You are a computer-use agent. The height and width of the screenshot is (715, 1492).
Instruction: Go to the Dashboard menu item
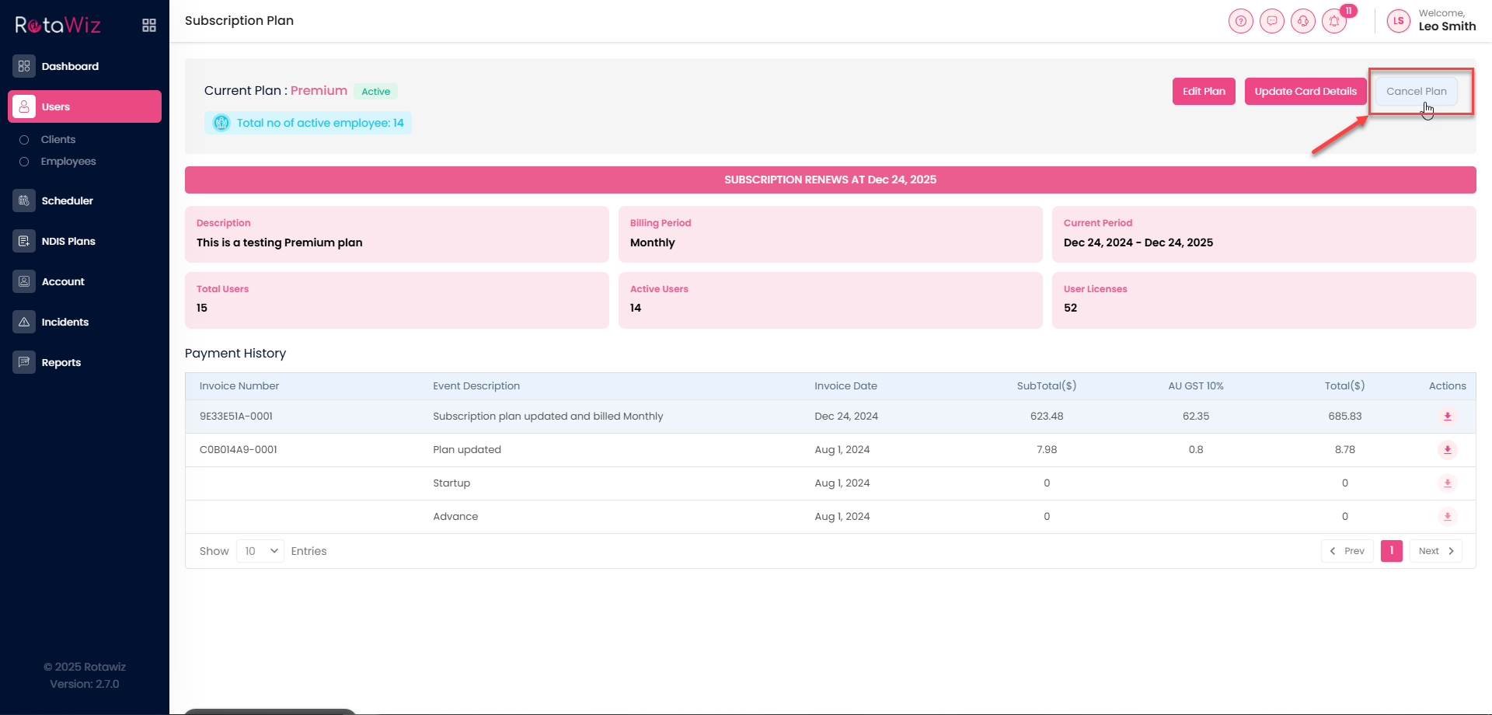pos(70,66)
